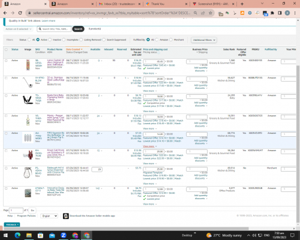The height and width of the screenshot is (240, 300).
Task: Open the Action on 0 selected dropdown
Action: point(18,29)
